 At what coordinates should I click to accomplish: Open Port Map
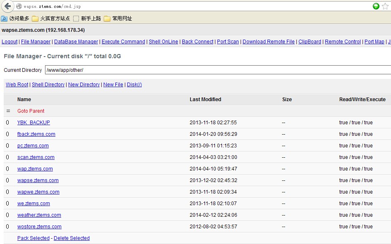pyautogui.click(x=374, y=42)
